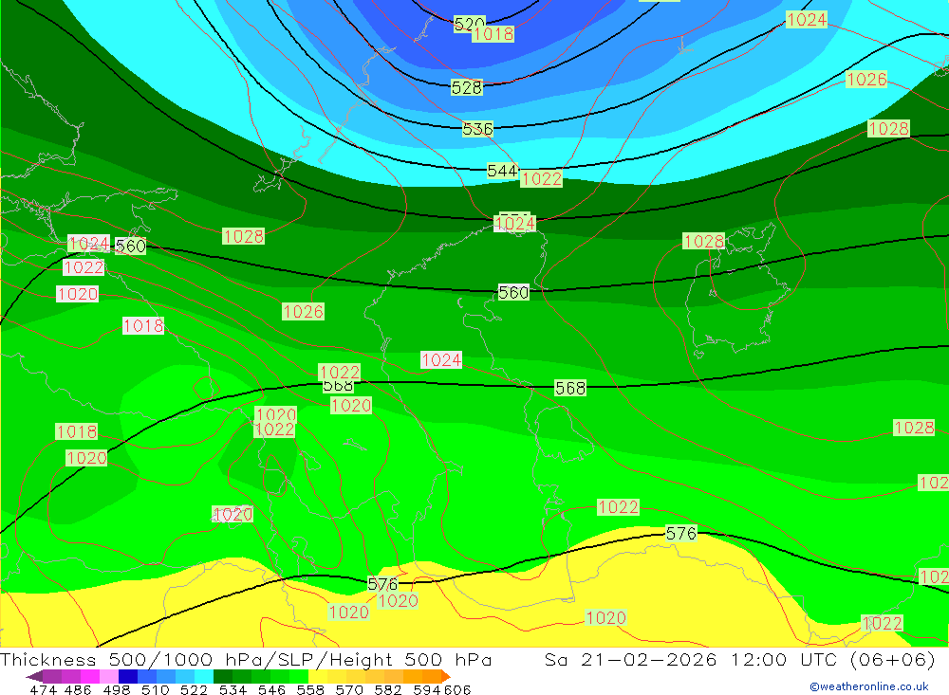Viewport: 949px width, 695px height.
Task: Click the 1020 label stacked above 1022
Action: point(276,414)
